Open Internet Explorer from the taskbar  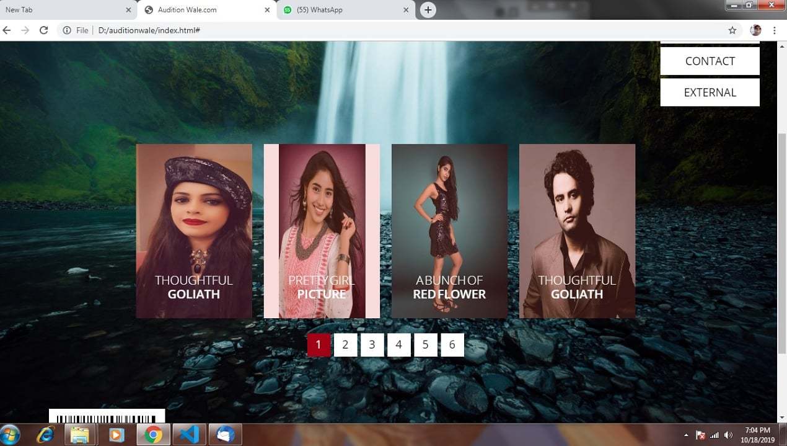45,435
